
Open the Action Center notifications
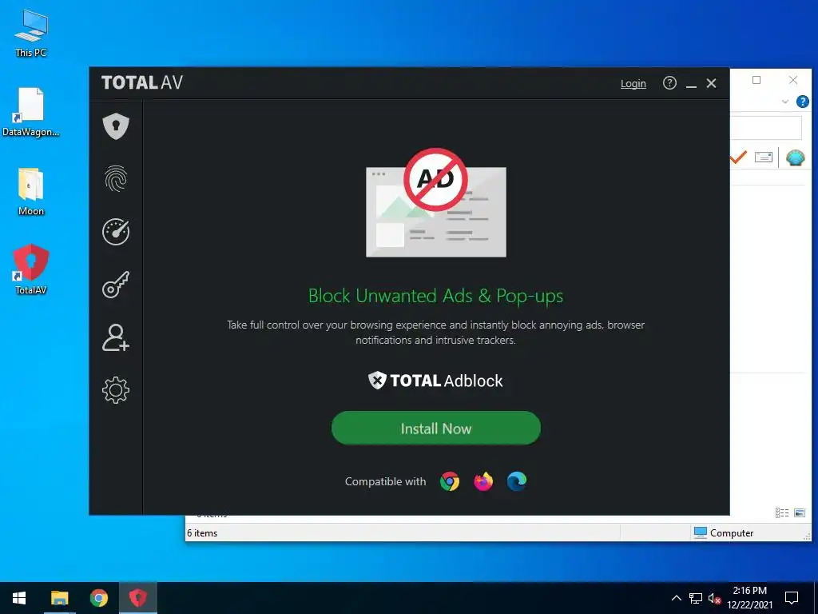tap(792, 598)
